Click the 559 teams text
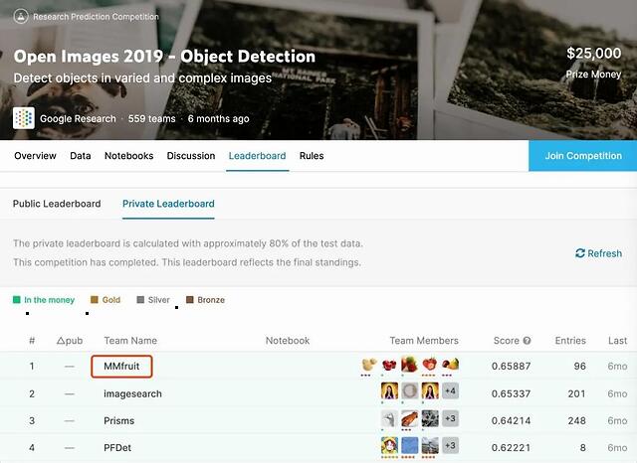This screenshot has height=463, width=637. 152,119
